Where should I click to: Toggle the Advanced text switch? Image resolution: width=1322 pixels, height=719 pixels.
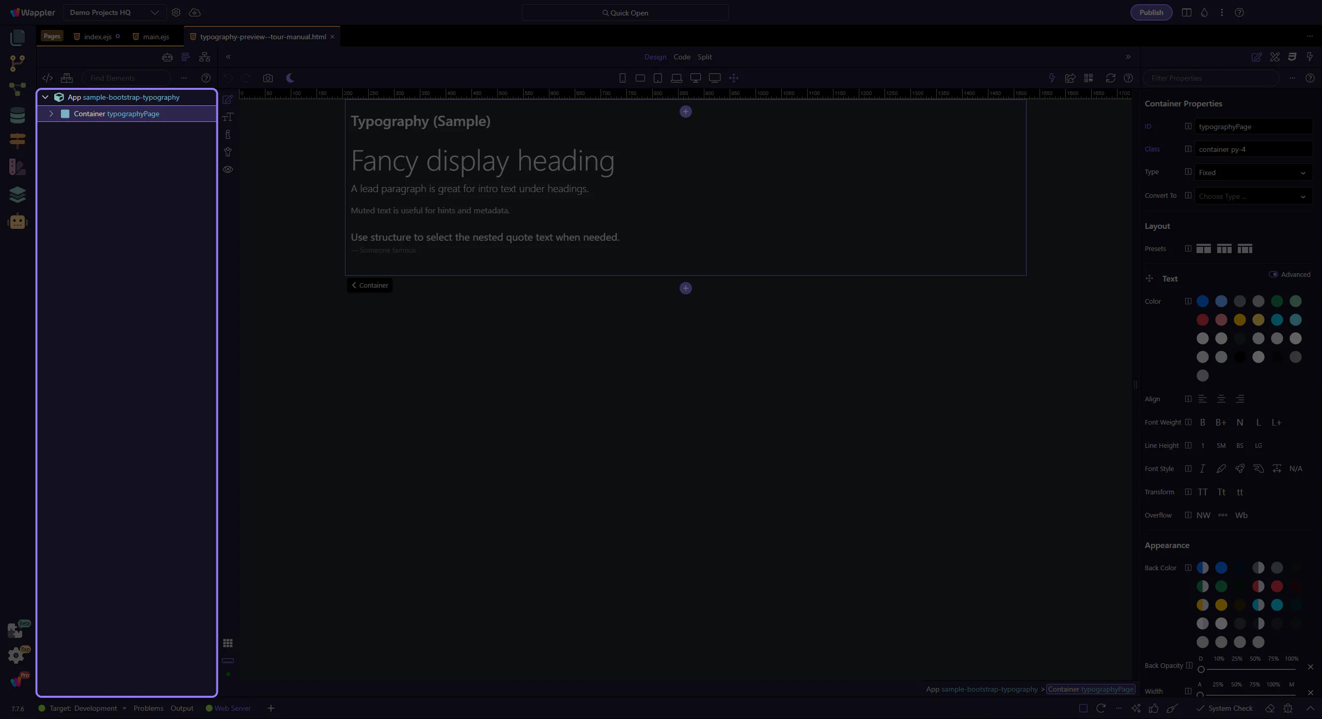[x=1273, y=274]
